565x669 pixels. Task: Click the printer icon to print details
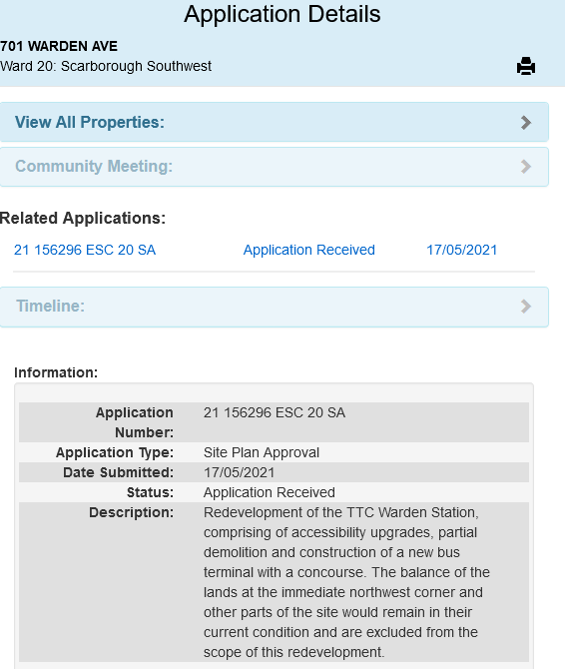526,66
